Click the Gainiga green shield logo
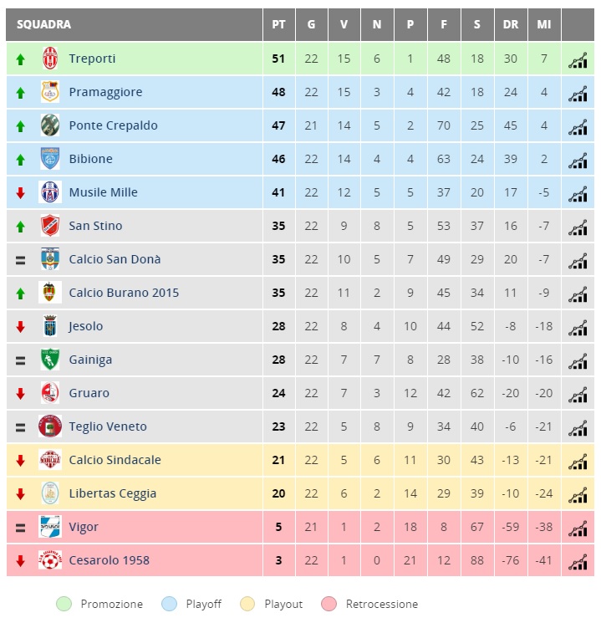 pyautogui.click(x=50, y=360)
